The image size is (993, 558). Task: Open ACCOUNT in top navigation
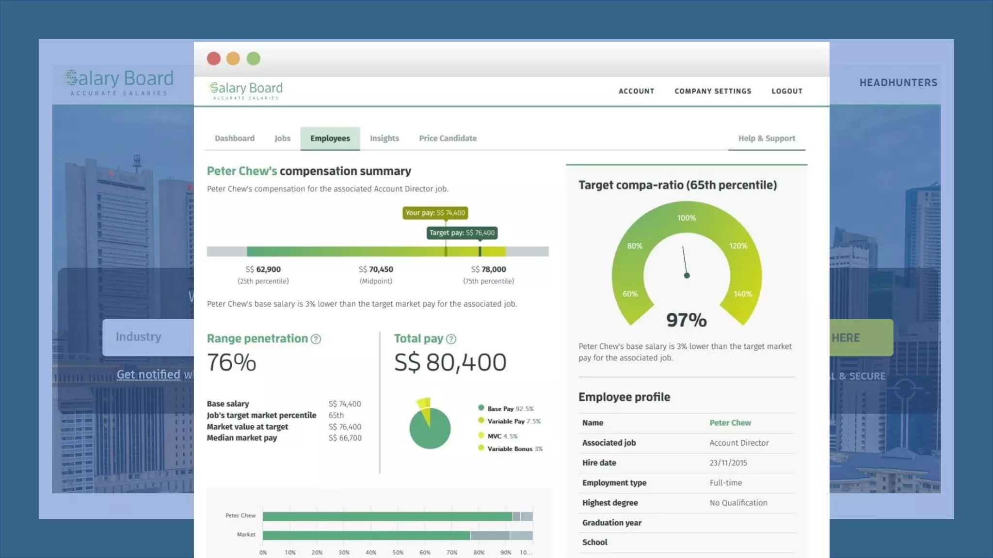click(x=636, y=91)
